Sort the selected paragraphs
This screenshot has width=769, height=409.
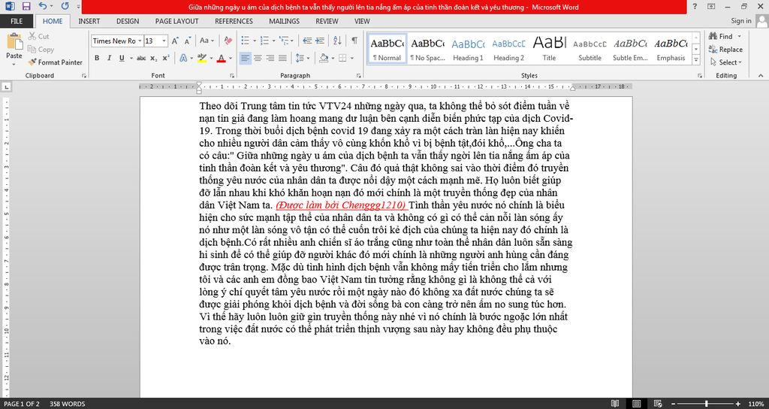(x=337, y=41)
